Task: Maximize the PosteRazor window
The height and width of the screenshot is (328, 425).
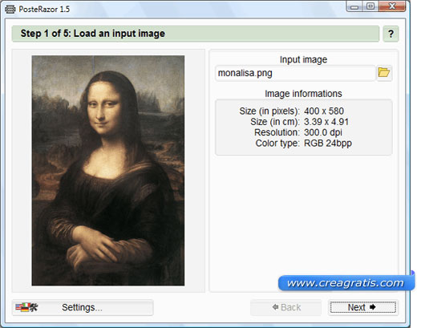Action: pyautogui.click(x=370, y=6)
